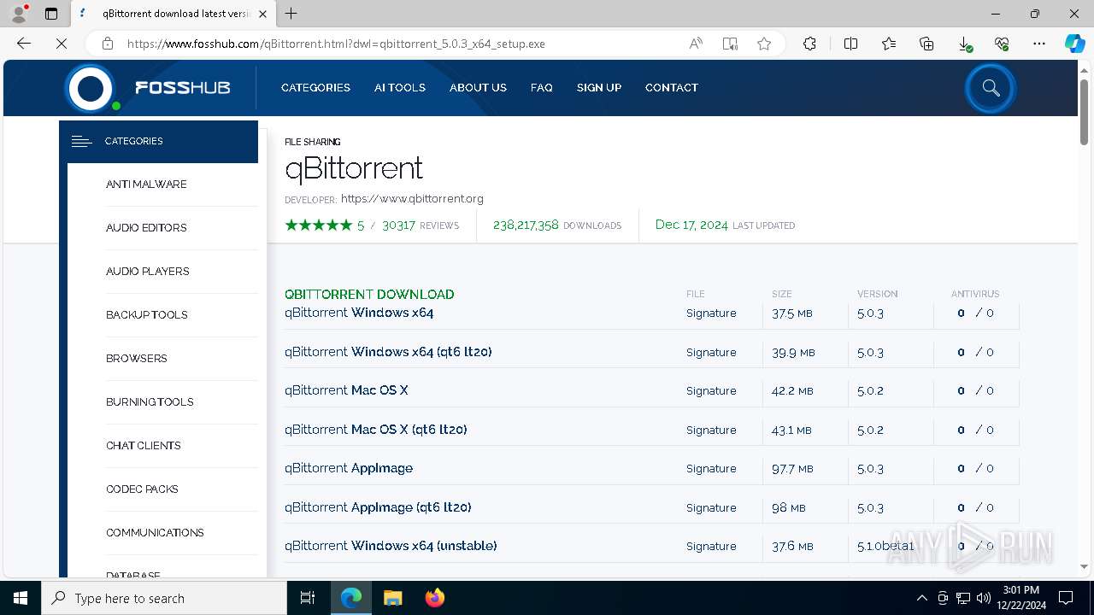Open Task View in taskbar
Viewport: 1094px width, 615px height.
point(308,598)
